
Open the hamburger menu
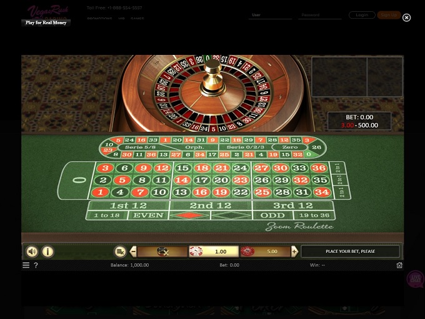click(26, 265)
